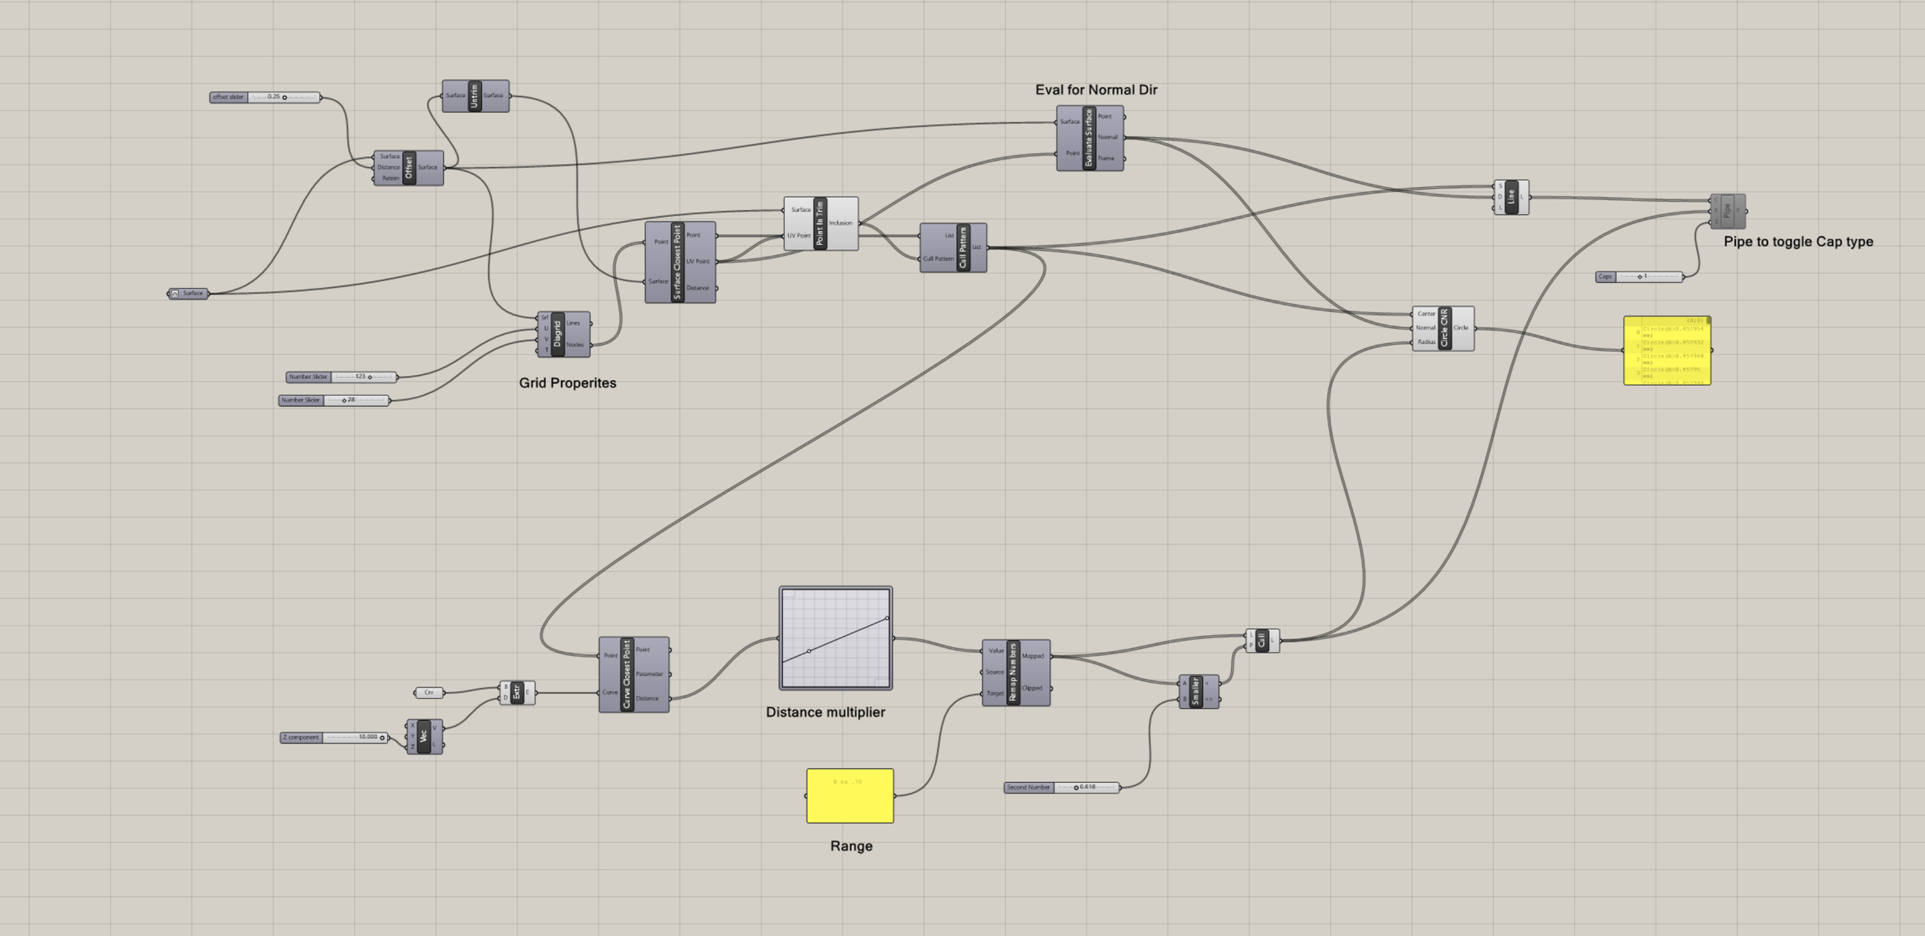Select the Evaluate Surface component
Screen dimensions: 1925x936
click(1088, 139)
